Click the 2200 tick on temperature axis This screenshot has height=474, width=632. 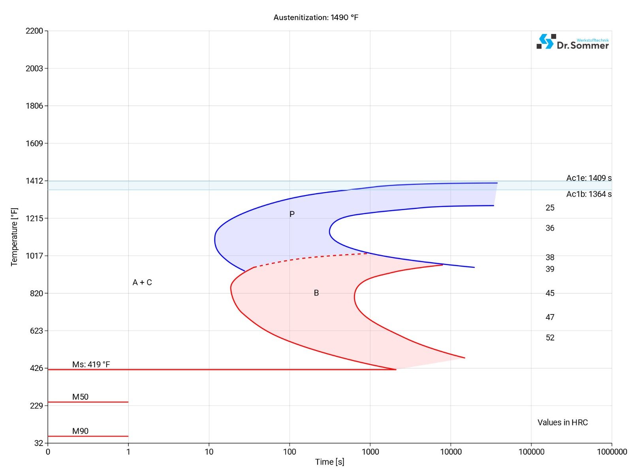pyautogui.click(x=34, y=31)
